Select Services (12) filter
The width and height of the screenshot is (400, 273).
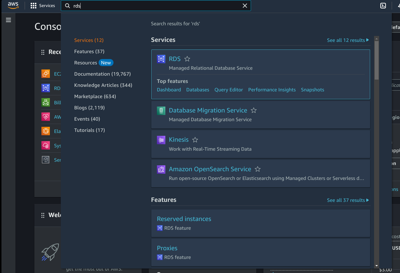coord(89,40)
